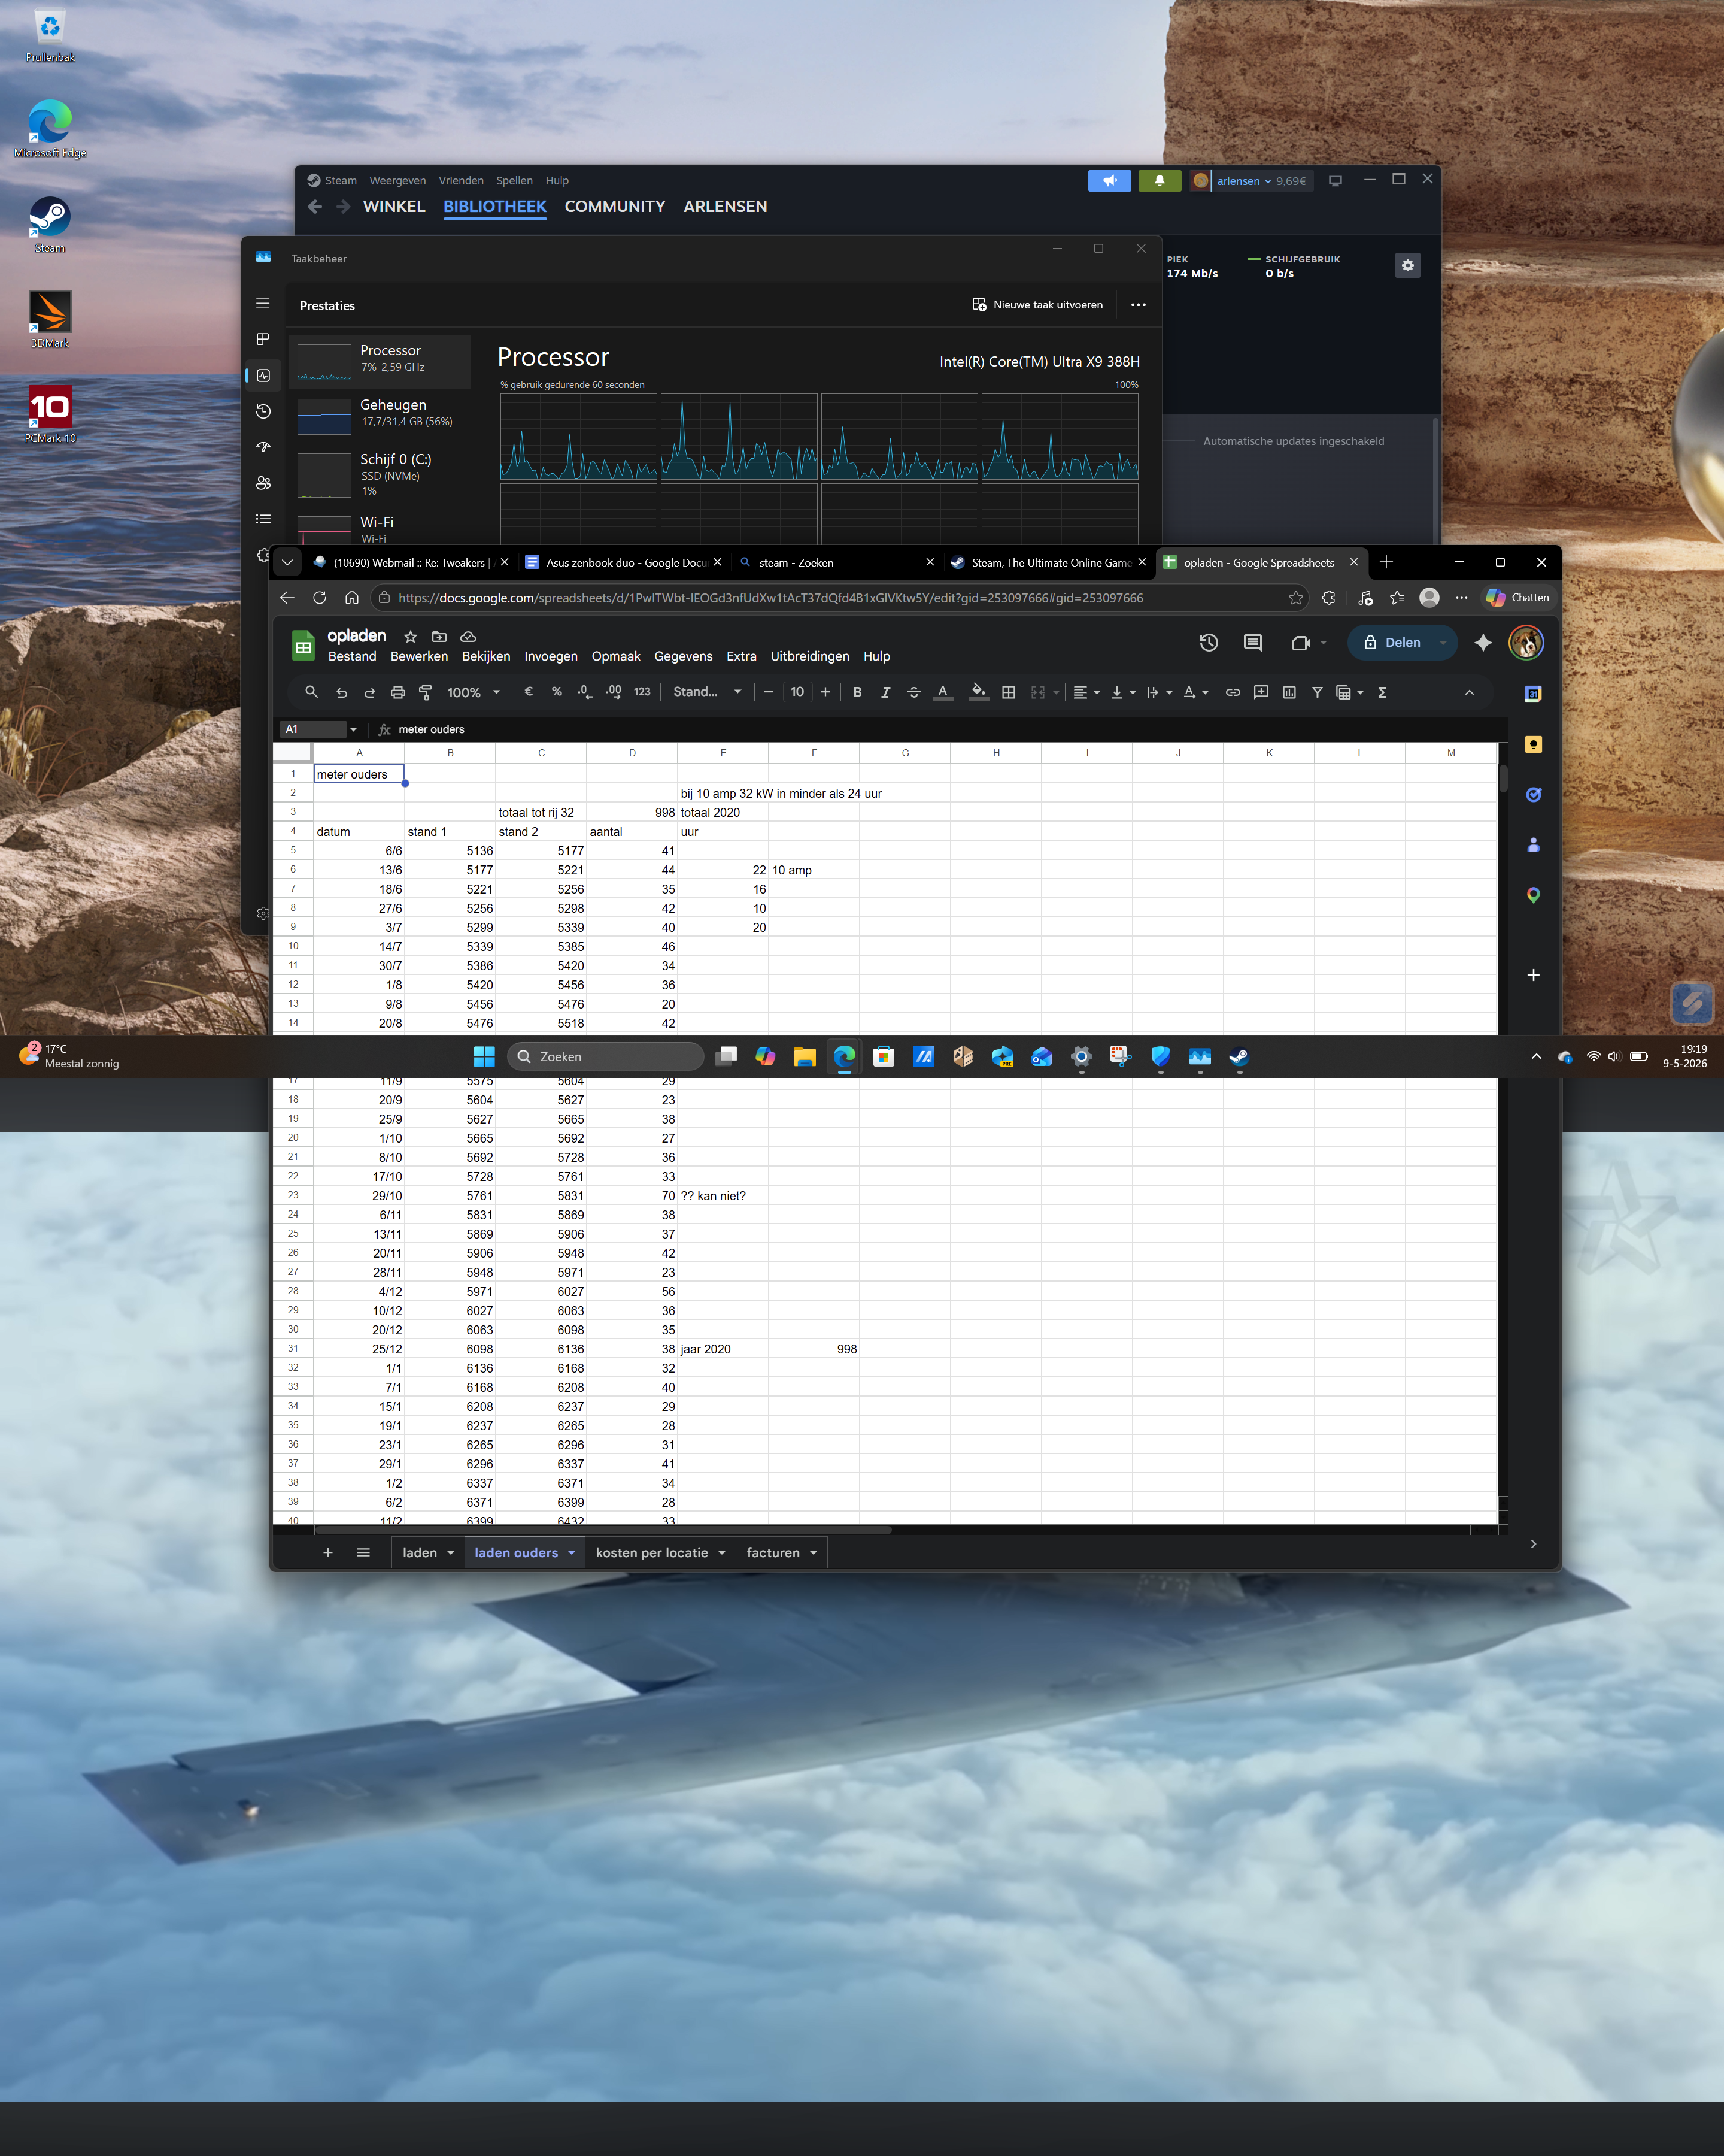Open the Invoegen menu

point(551,656)
